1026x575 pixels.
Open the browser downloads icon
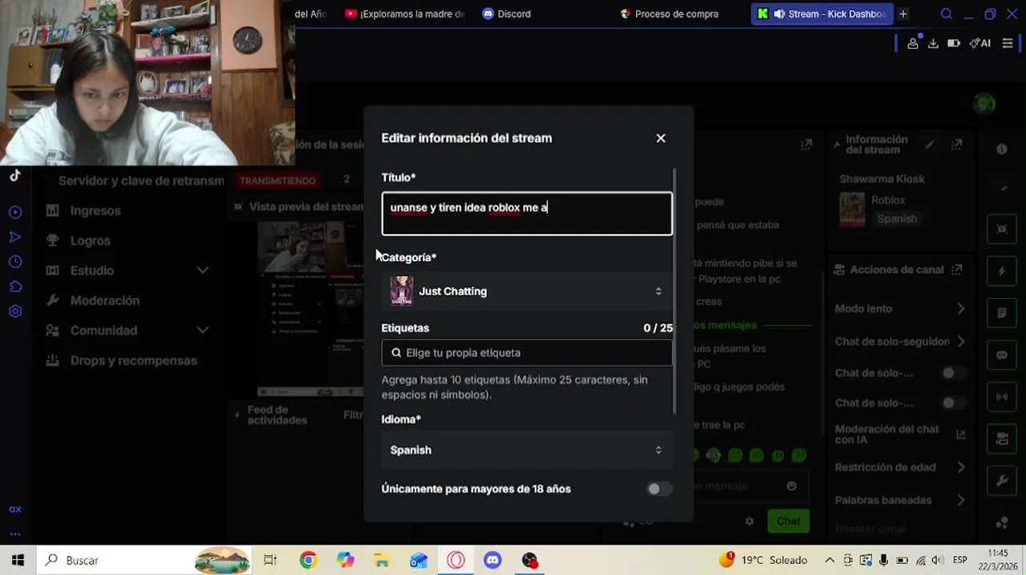click(x=933, y=43)
